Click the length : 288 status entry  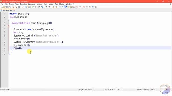83,90
